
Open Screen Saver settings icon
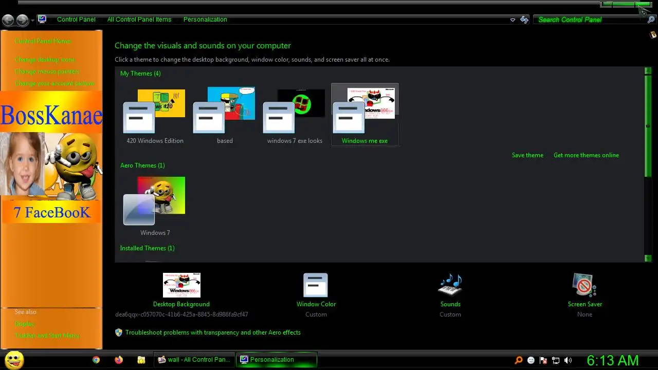[x=584, y=285]
